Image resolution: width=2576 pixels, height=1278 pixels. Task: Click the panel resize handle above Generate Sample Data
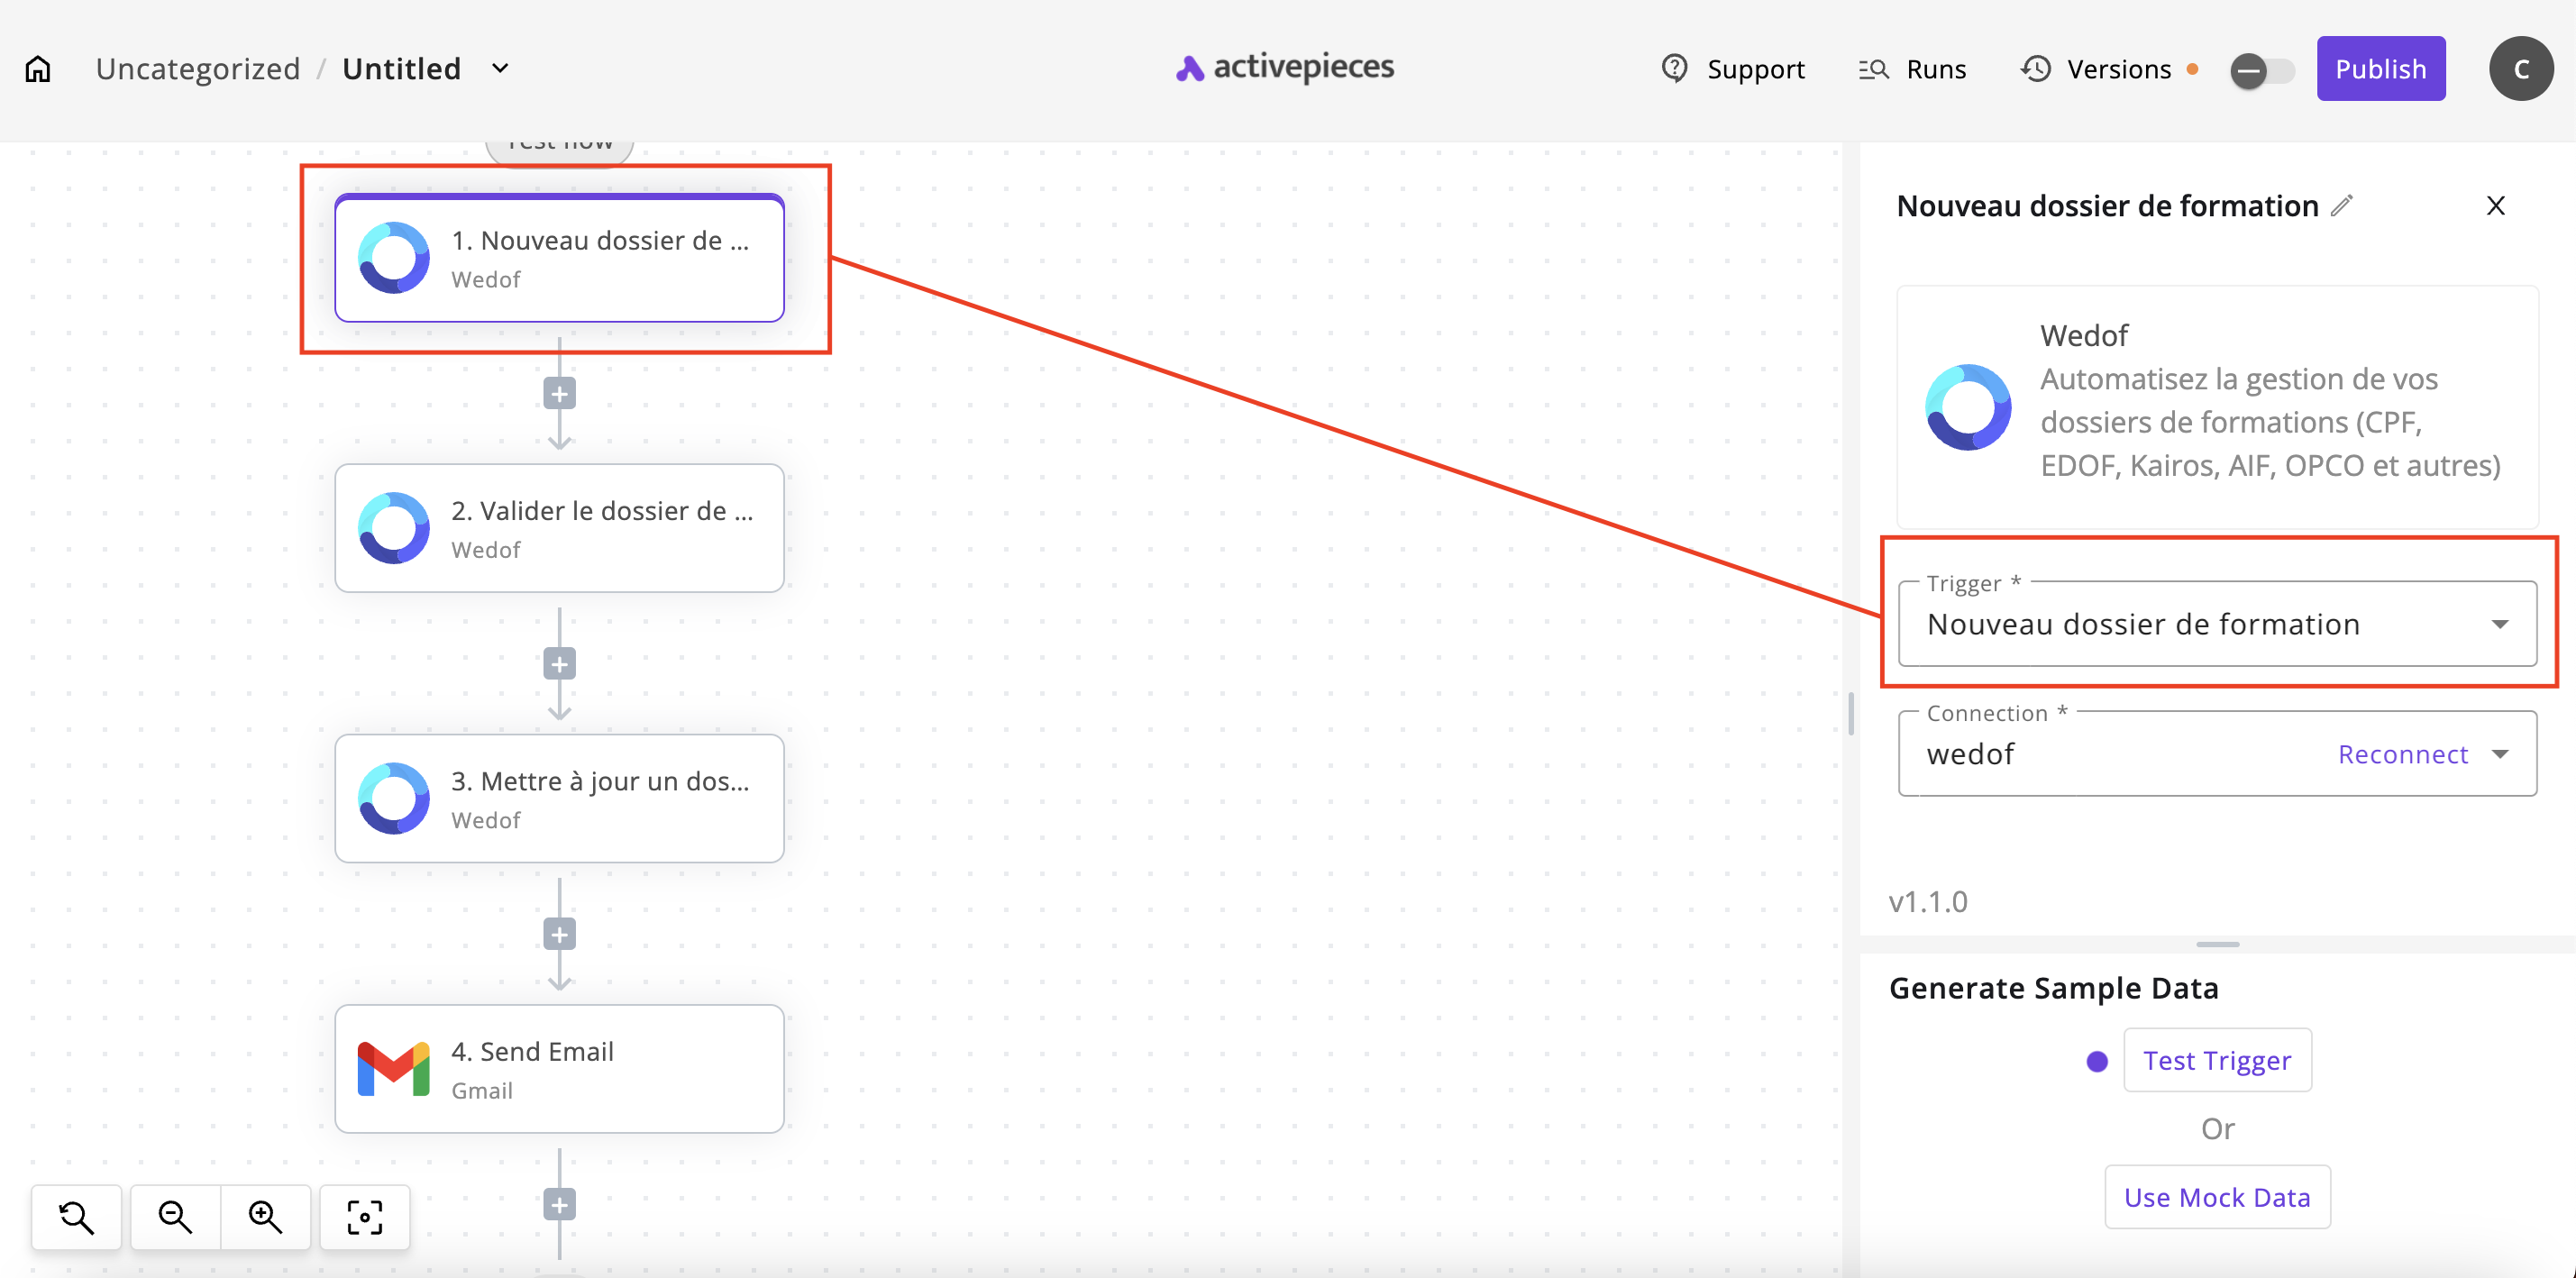coord(2217,944)
